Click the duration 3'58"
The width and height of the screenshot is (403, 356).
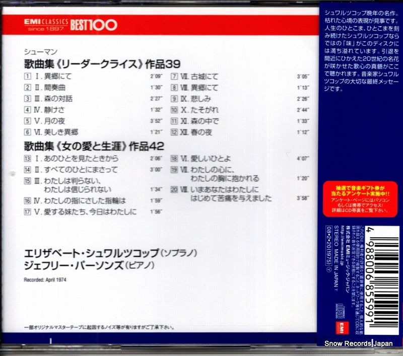(303, 198)
